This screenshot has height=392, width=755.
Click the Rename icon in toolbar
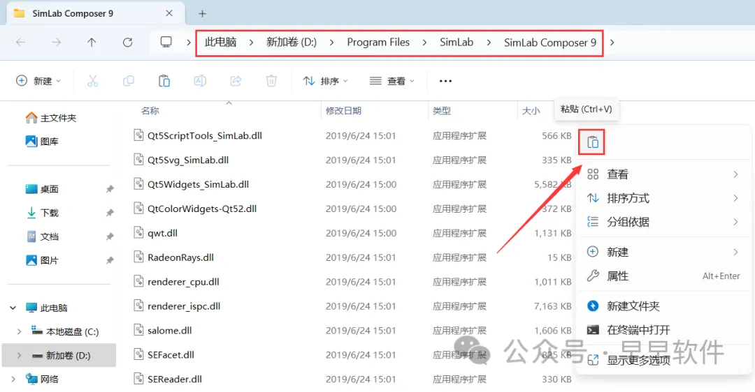tap(200, 81)
